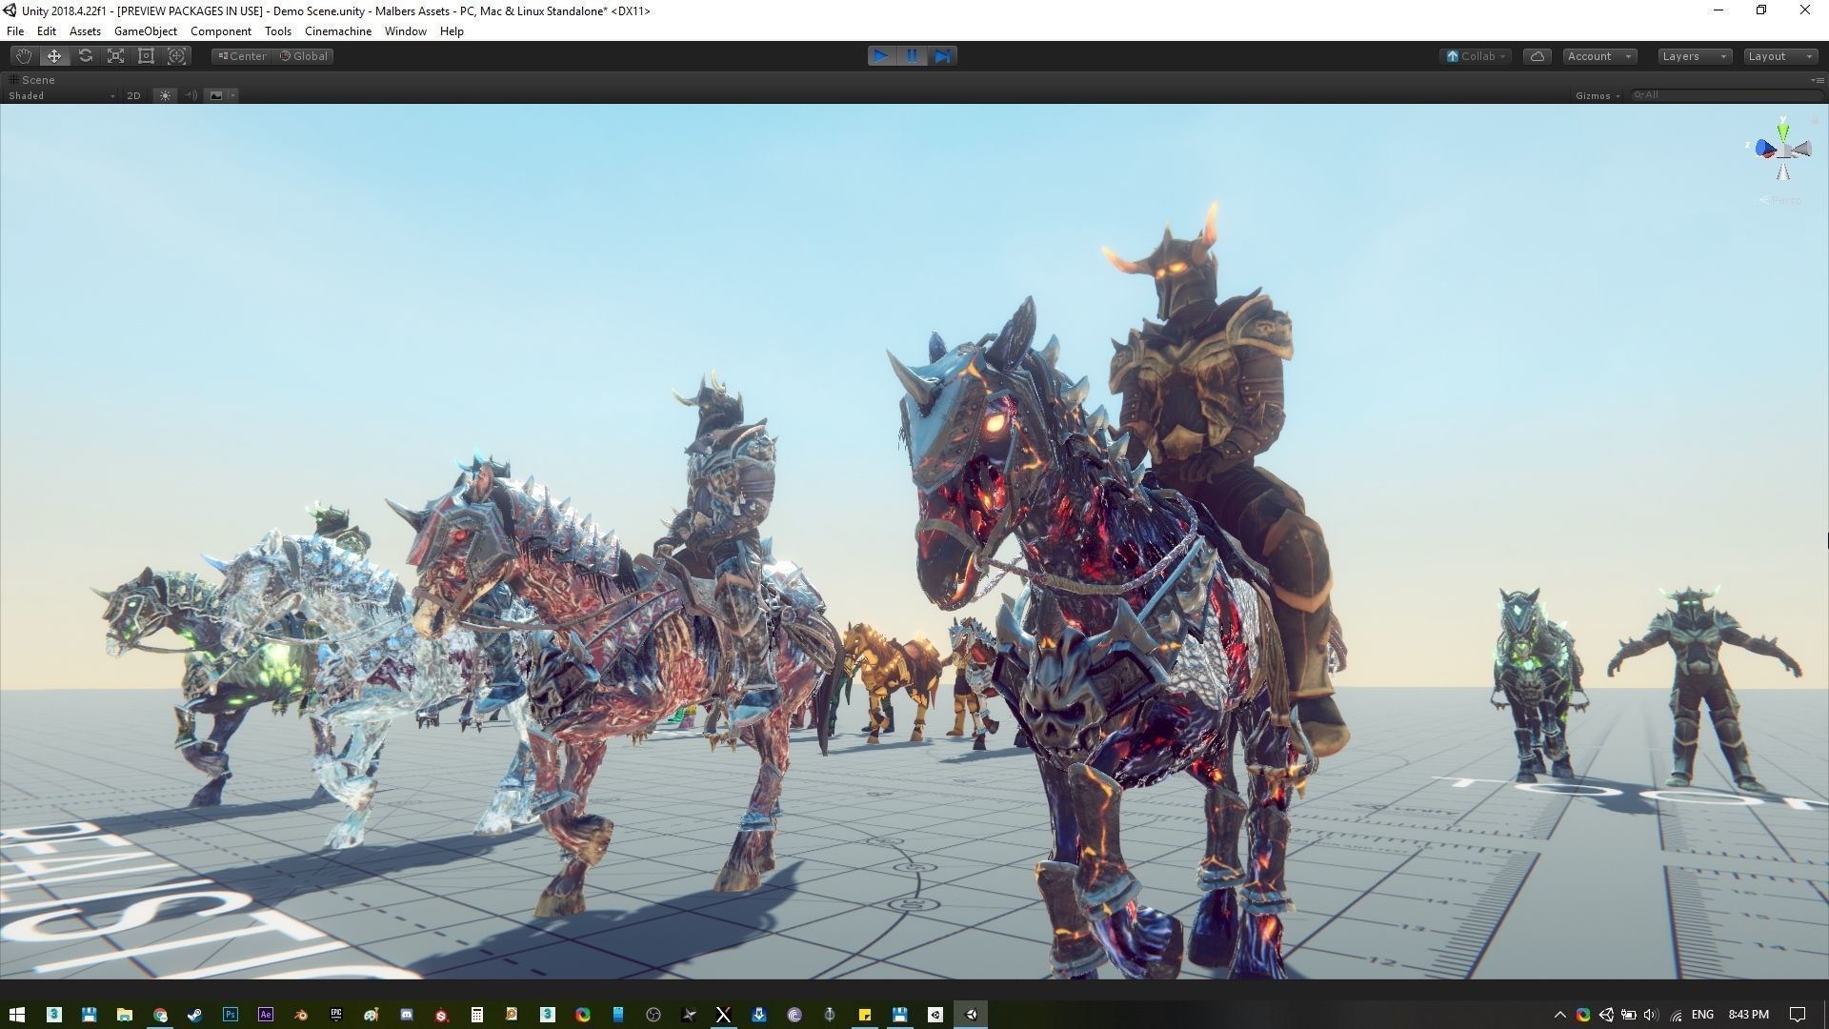Select the Rect transform tool
The height and width of the screenshot is (1029, 1829).
click(x=146, y=56)
